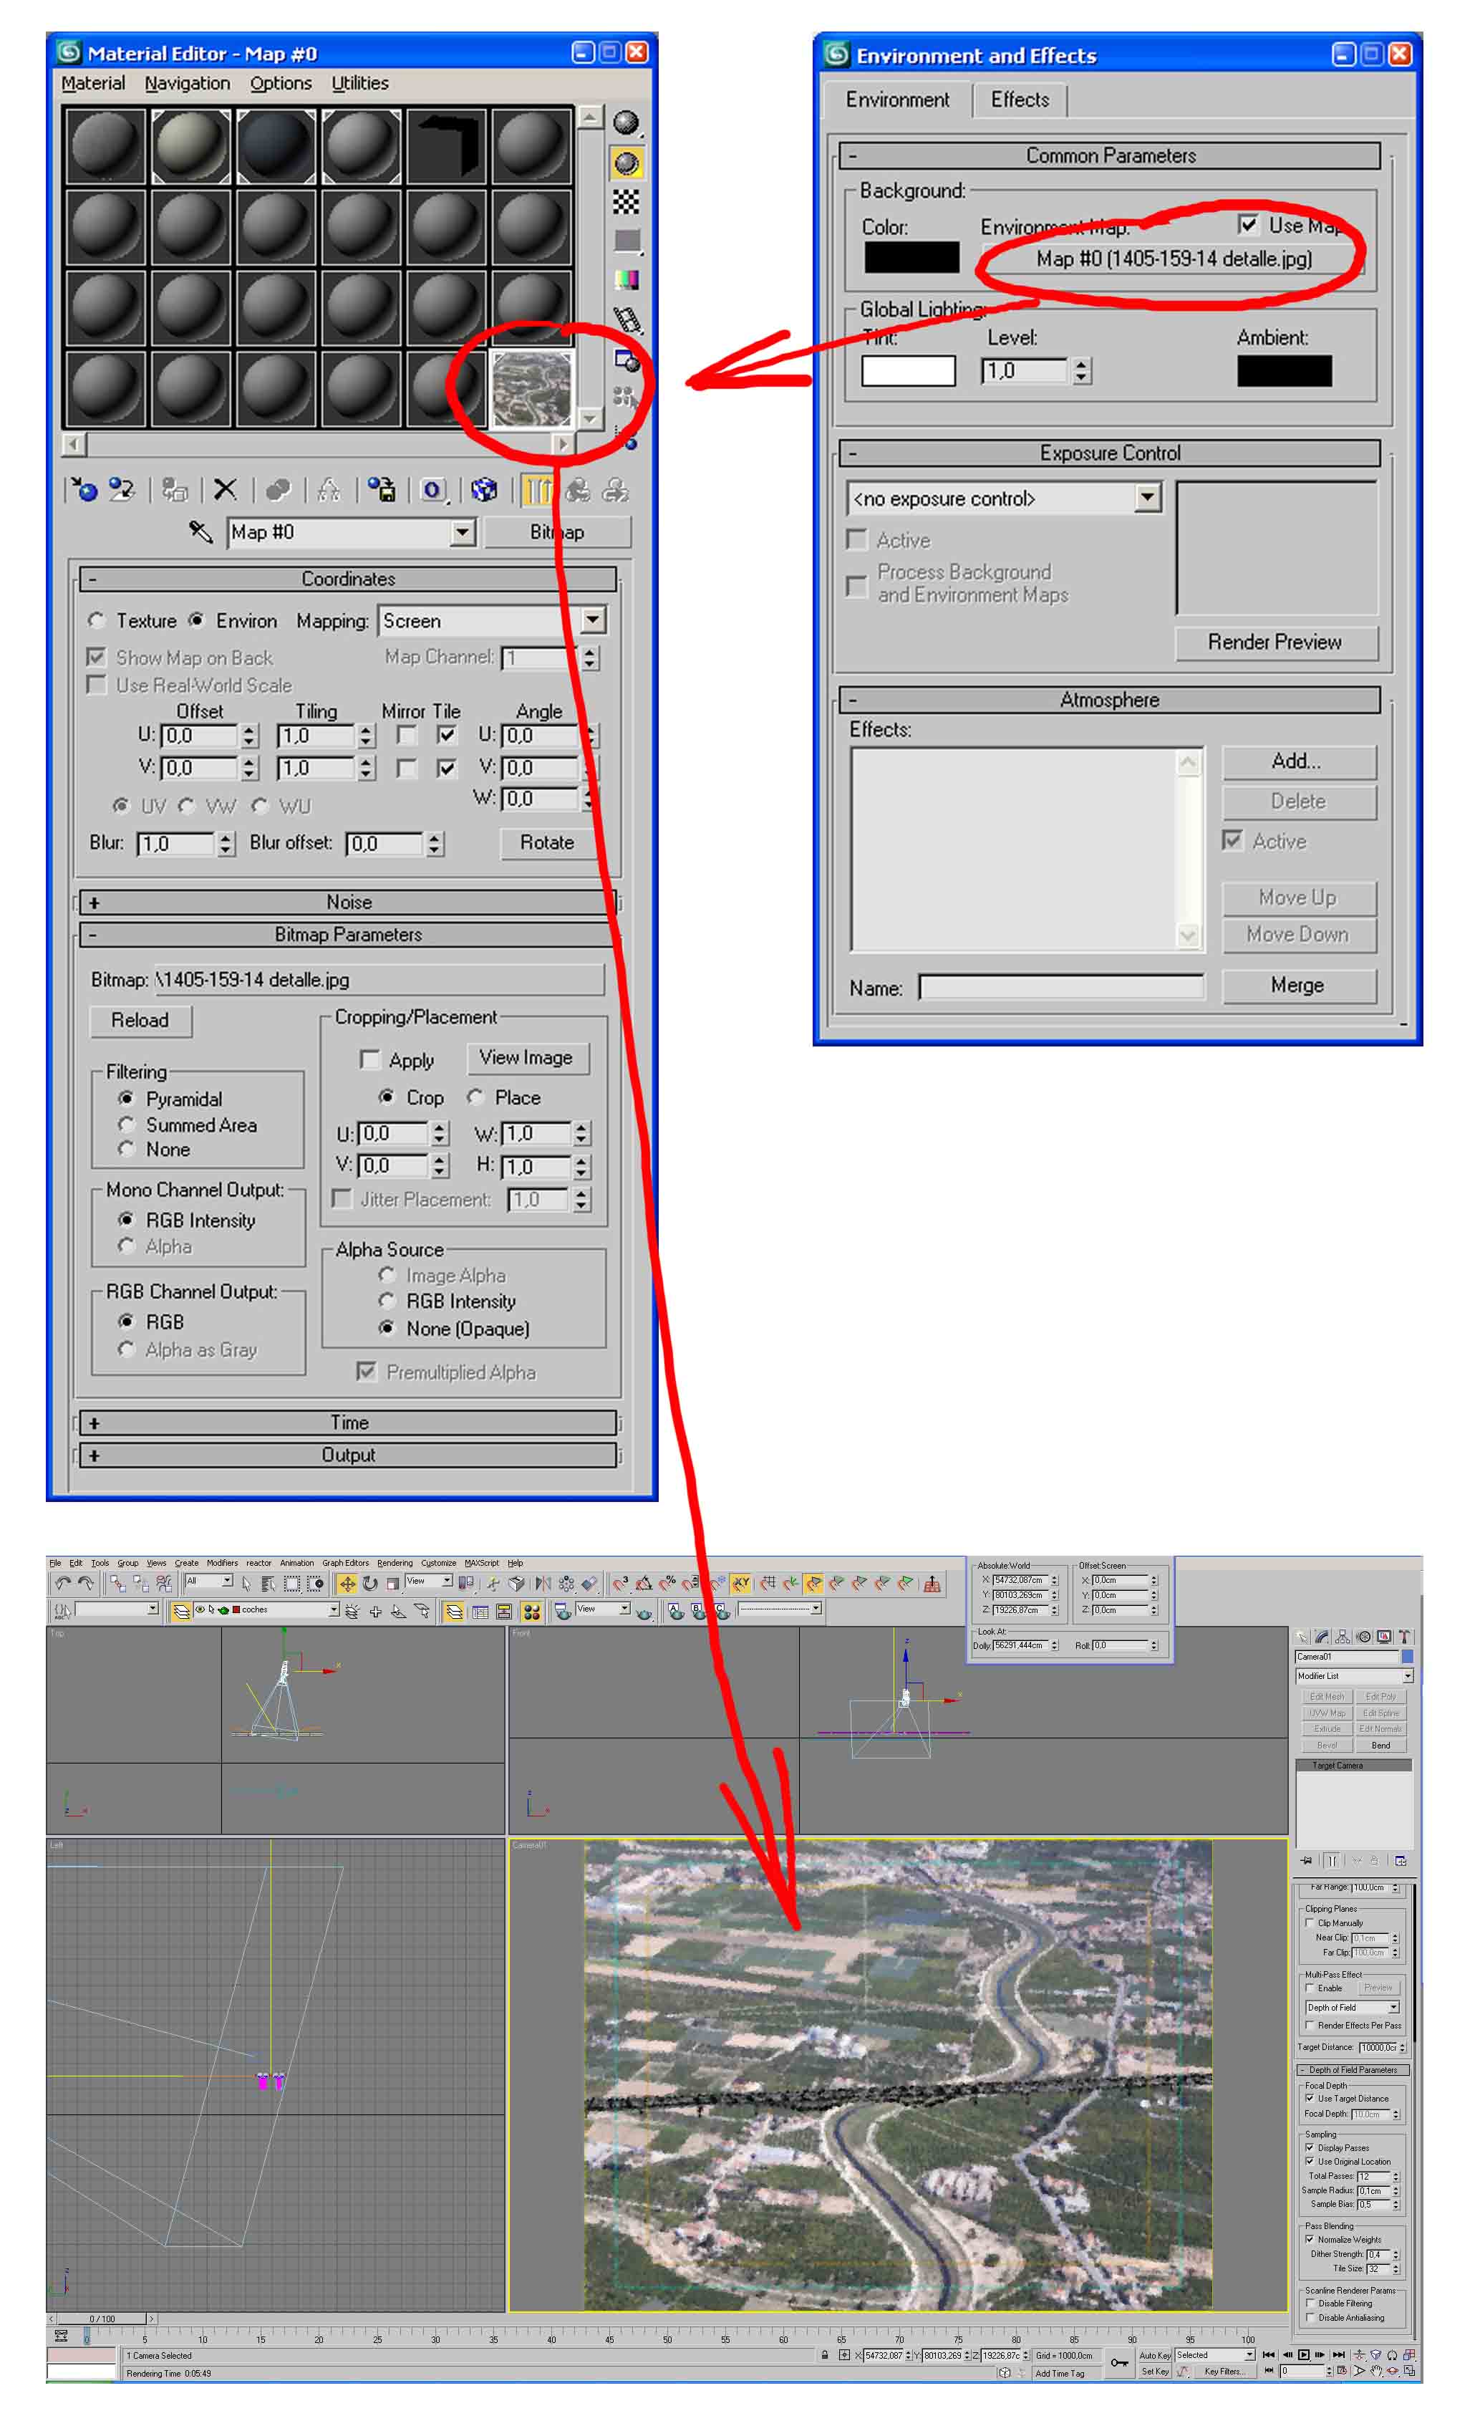The height and width of the screenshot is (2421, 1480).
Task: Open the Mapping Screen dropdown
Action: click(592, 621)
